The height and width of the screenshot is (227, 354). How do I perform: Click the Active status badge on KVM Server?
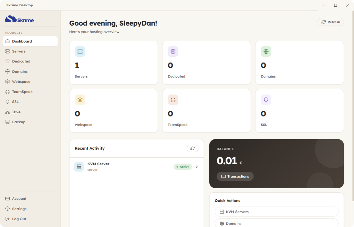click(183, 167)
